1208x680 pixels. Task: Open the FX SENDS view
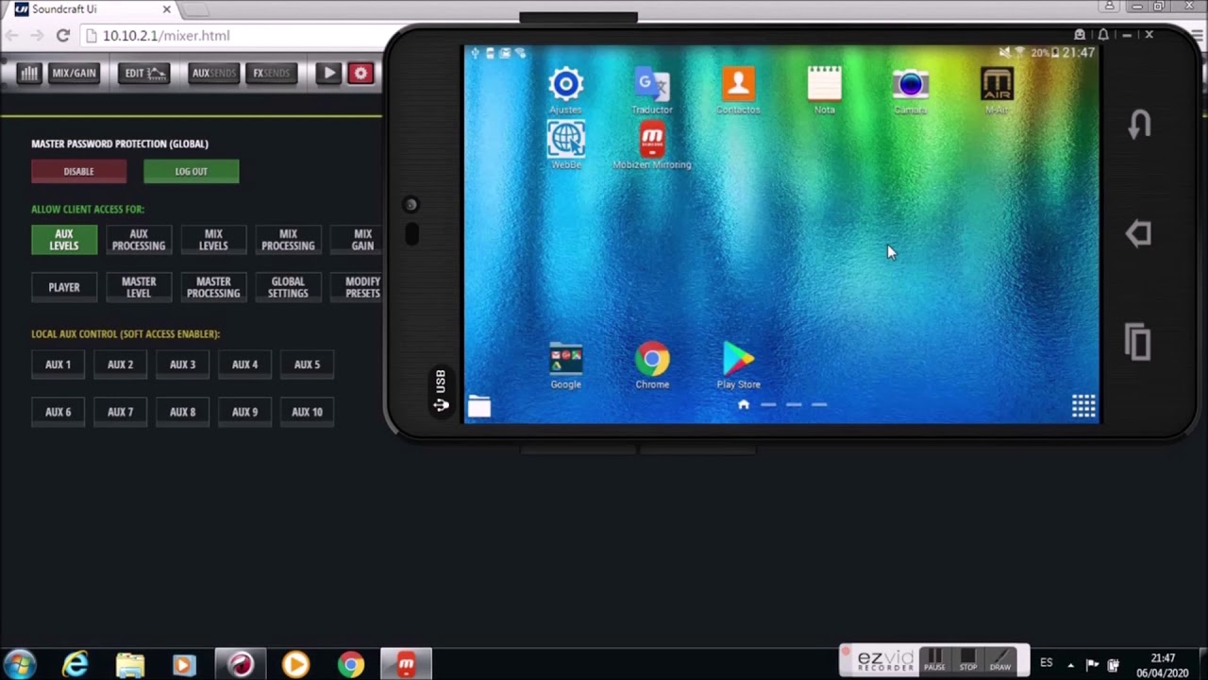(x=271, y=73)
